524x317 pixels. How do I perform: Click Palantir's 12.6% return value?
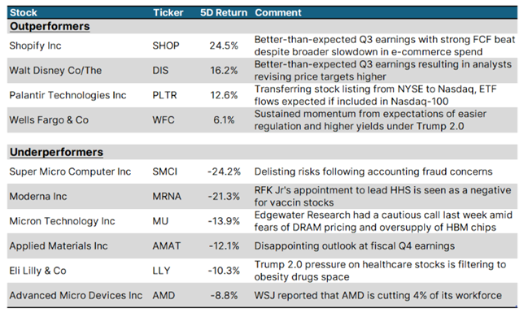pos(224,95)
